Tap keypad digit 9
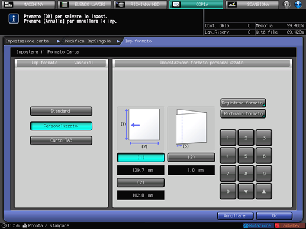 pos(264,174)
